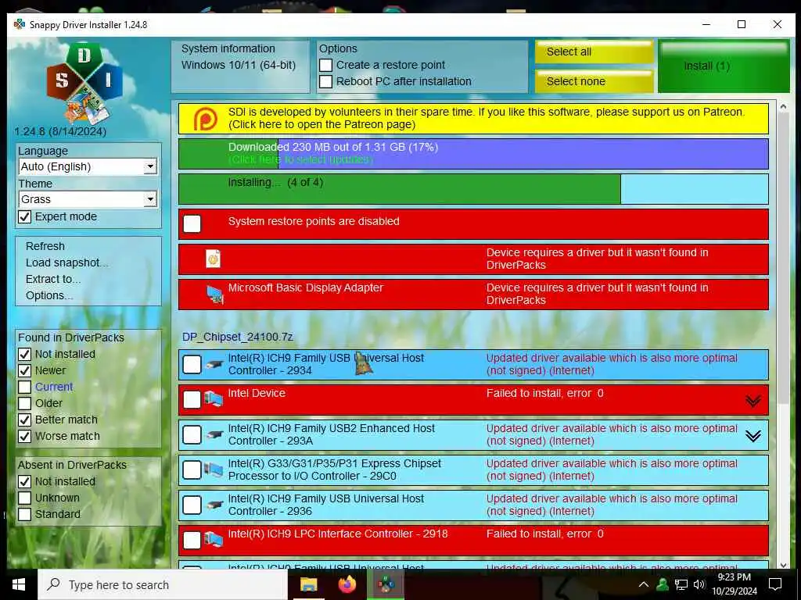Enable the Unknown filter checkbox

24,498
